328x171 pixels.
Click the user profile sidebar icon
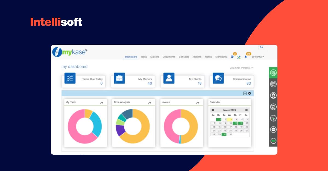point(273,95)
